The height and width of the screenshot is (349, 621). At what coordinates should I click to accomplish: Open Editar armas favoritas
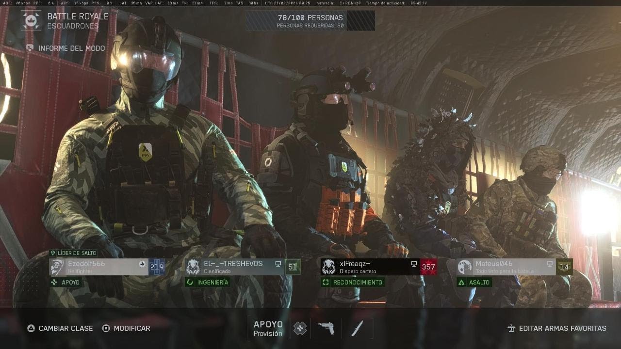coord(557,328)
